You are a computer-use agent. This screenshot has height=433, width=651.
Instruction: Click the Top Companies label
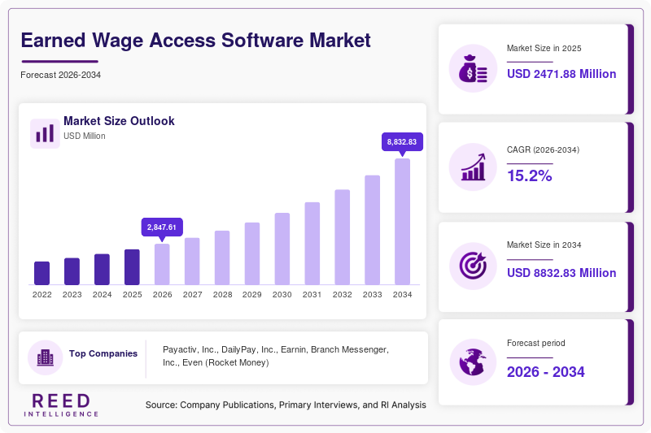pos(103,353)
